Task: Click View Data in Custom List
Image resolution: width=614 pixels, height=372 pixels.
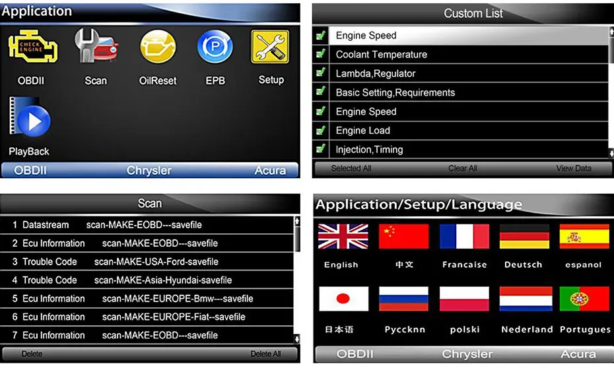Action: pos(574,169)
